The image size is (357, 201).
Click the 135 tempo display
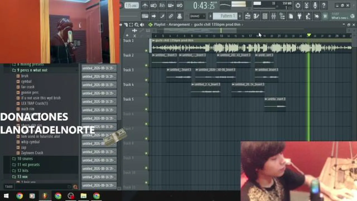131,5
